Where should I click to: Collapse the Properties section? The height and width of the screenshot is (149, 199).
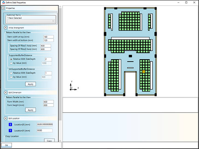point(3,8)
